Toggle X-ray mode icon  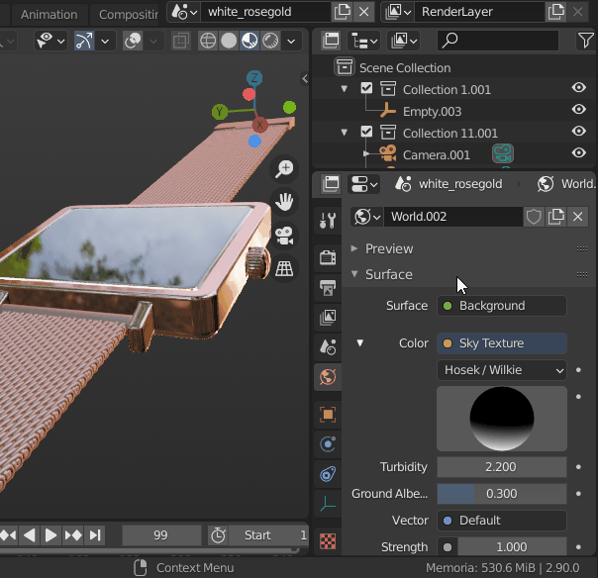181,41
